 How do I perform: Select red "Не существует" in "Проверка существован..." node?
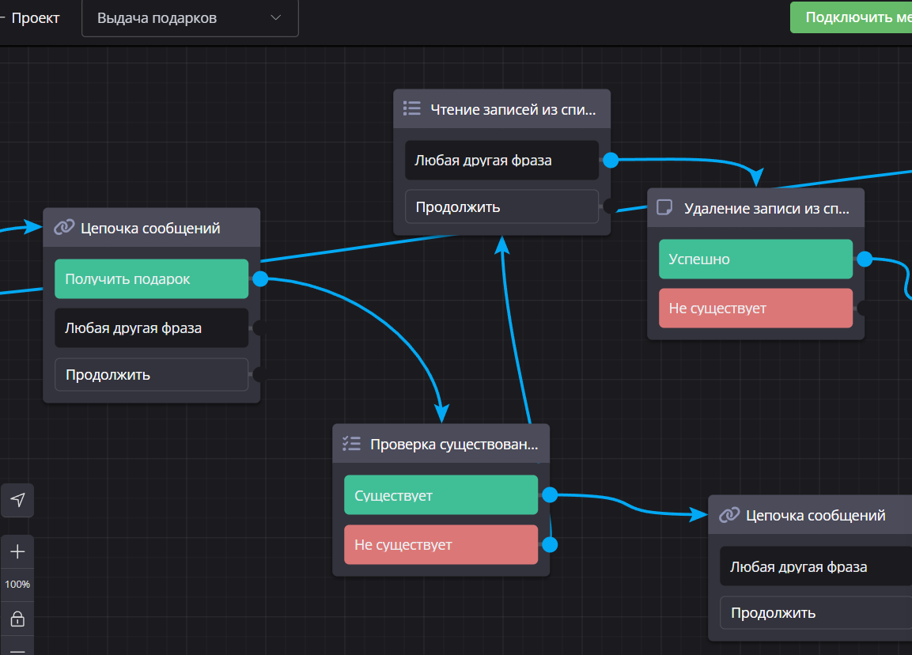coord(441,544)
